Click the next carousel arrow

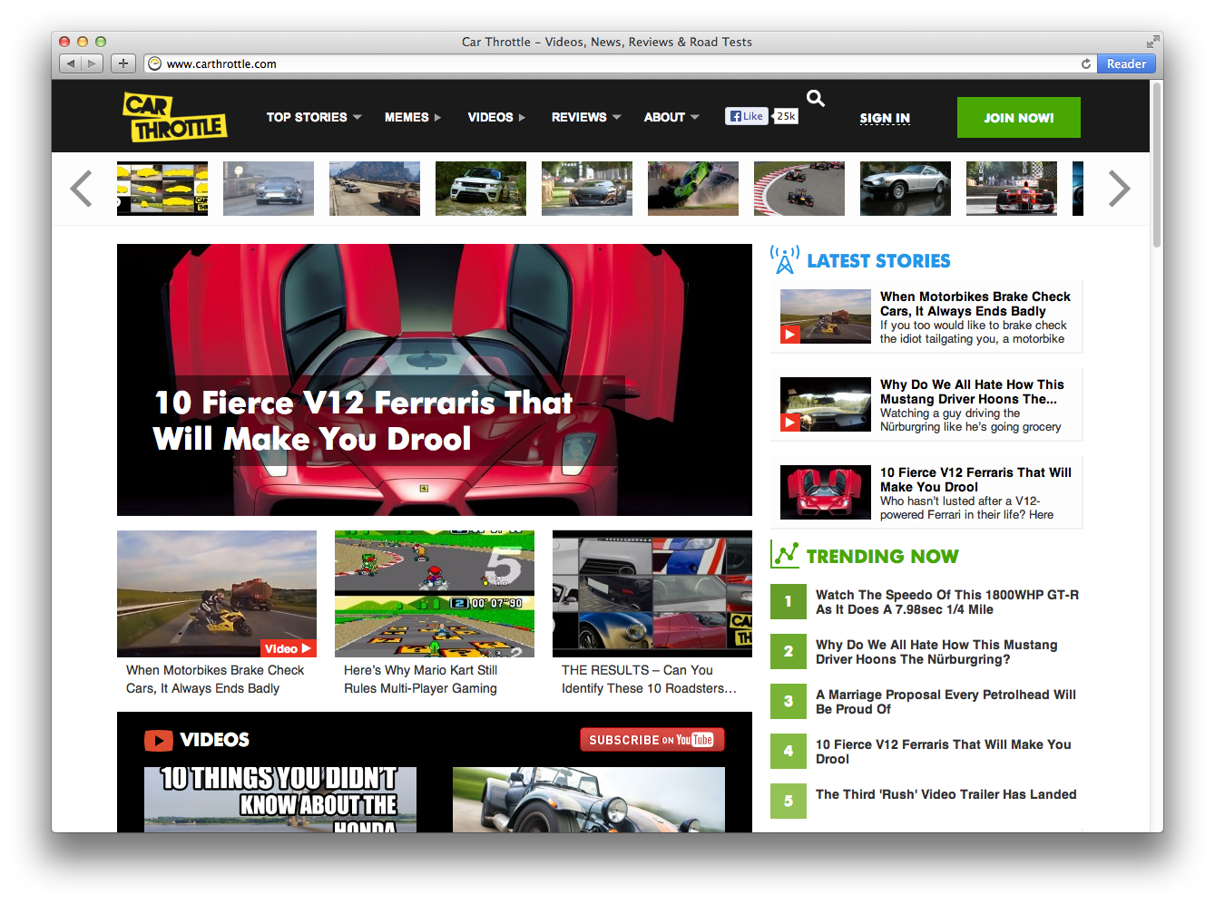tap(1119, 189)
